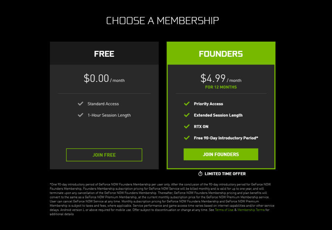Click the RTX ON feature label
Image resolution: width=332 pixels, height=230 pixels.
(201, 126)
